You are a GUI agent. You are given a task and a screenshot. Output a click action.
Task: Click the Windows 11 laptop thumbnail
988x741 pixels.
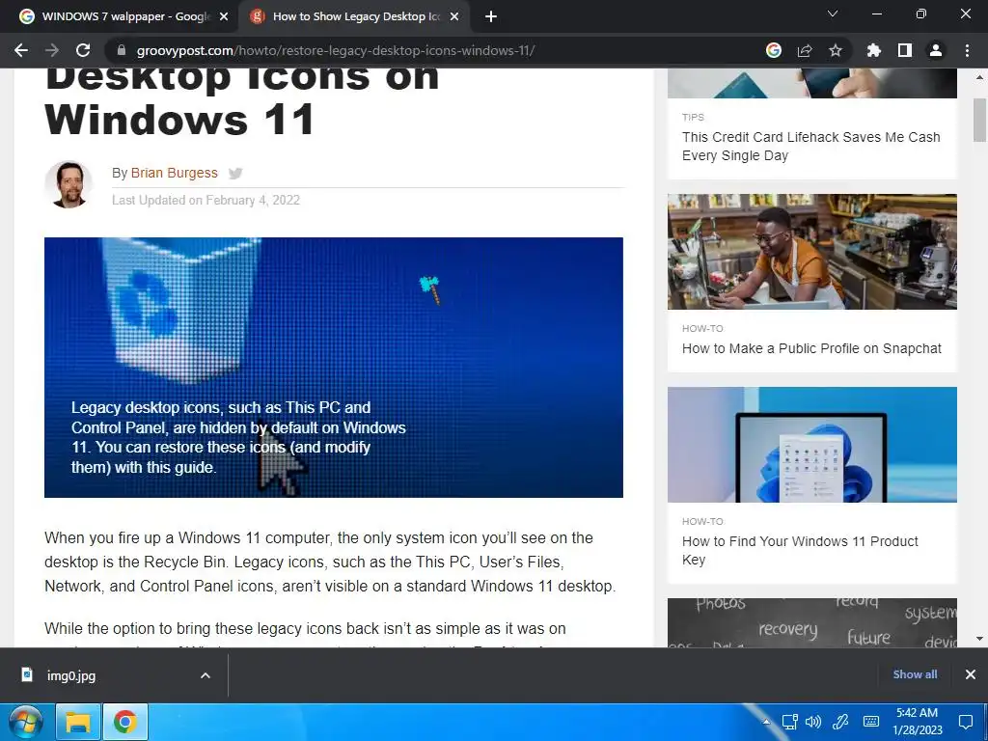point(812,444)
